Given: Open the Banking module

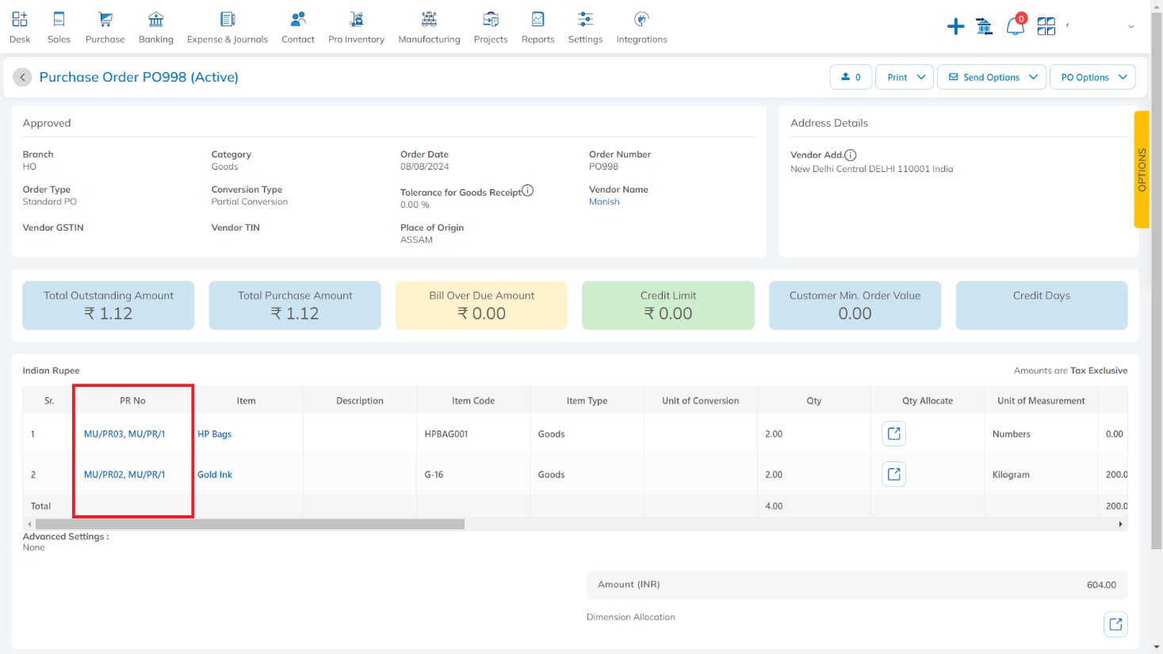Looking at the screenshot, I should click(156, 27).
